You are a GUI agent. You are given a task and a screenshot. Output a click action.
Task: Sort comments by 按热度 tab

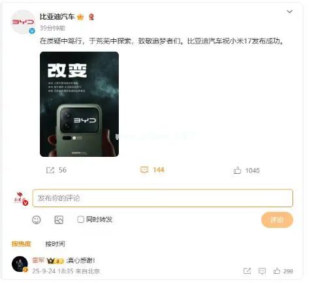tap(22, 244)
